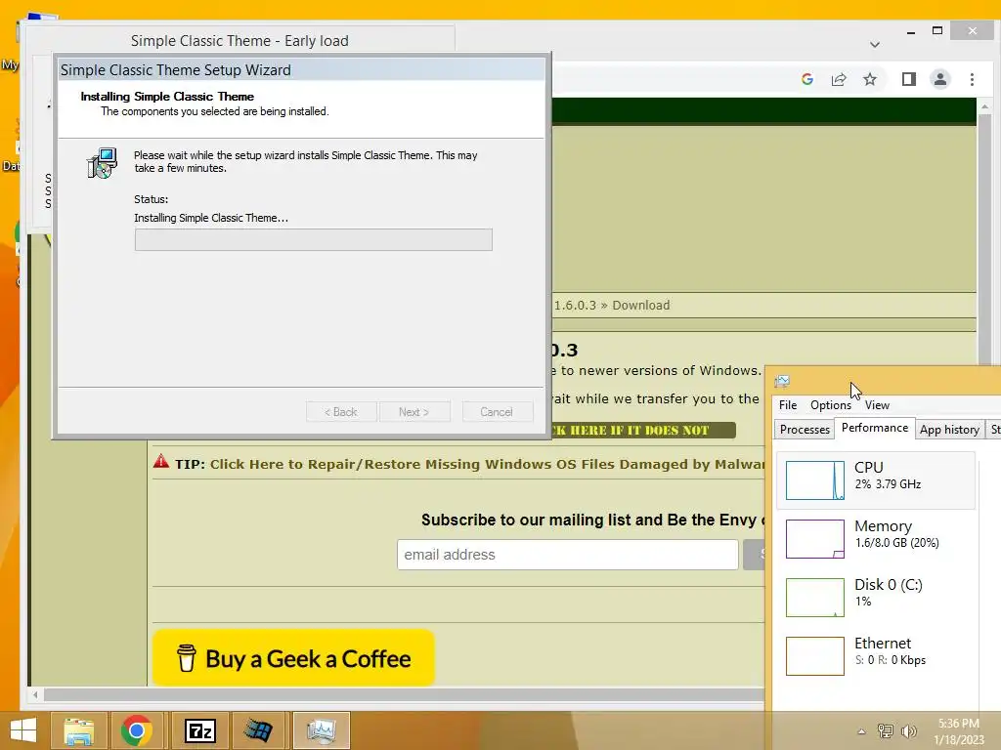Click the horizontal scrollbar left arrow
The width and height of the screenshot is (1001, 750).
35,694
